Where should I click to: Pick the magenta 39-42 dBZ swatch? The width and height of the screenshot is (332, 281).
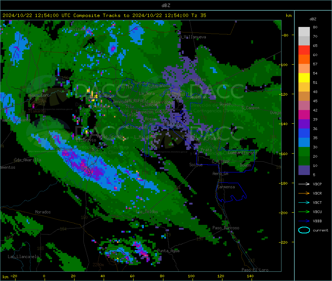pyautogui.click(x=304, y=114)
